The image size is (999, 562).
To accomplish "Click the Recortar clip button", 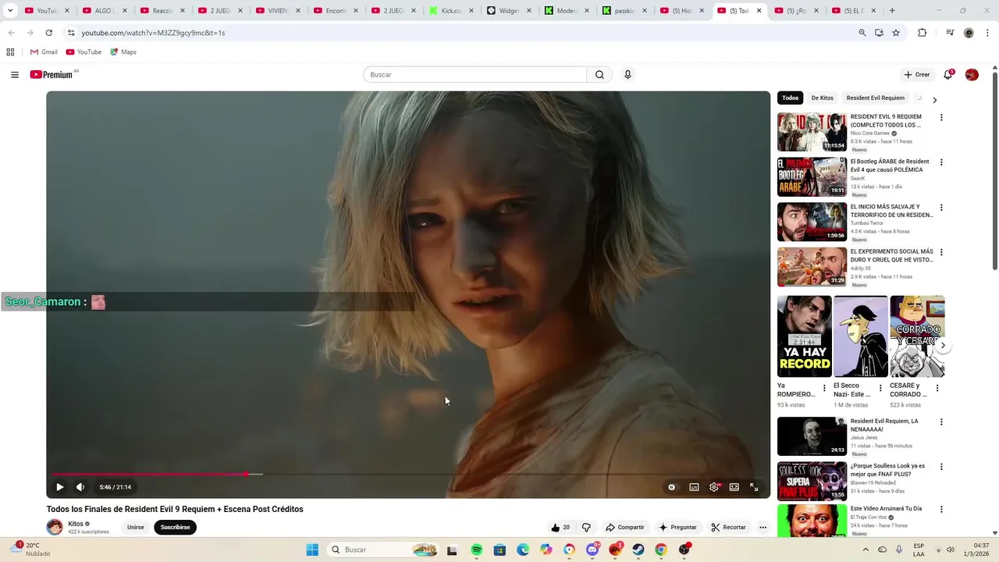I will [x=728, y=528].
